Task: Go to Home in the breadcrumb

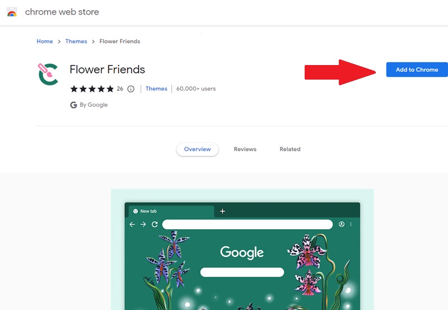Action: [x=45, y=41]
